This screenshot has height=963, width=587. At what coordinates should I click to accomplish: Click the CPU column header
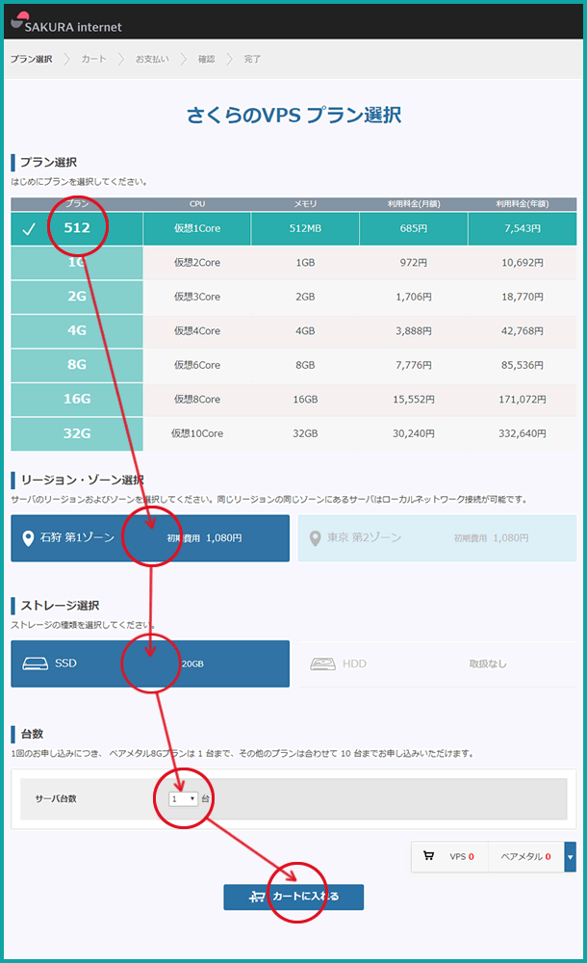(197, 204)
